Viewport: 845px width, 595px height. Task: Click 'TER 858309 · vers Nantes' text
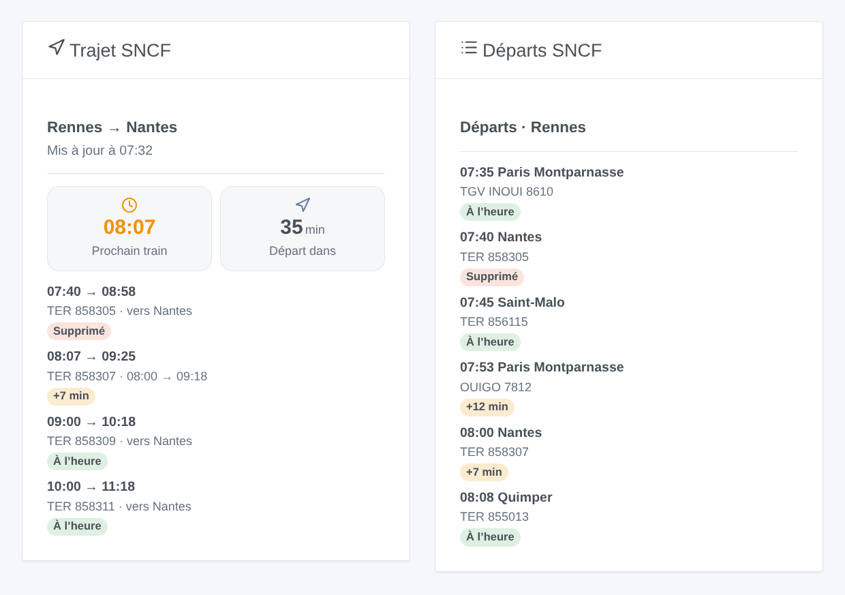click(119, 441)
